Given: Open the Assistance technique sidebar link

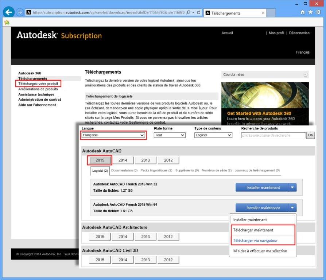Looking at the screenshot, I should (36, 94).
